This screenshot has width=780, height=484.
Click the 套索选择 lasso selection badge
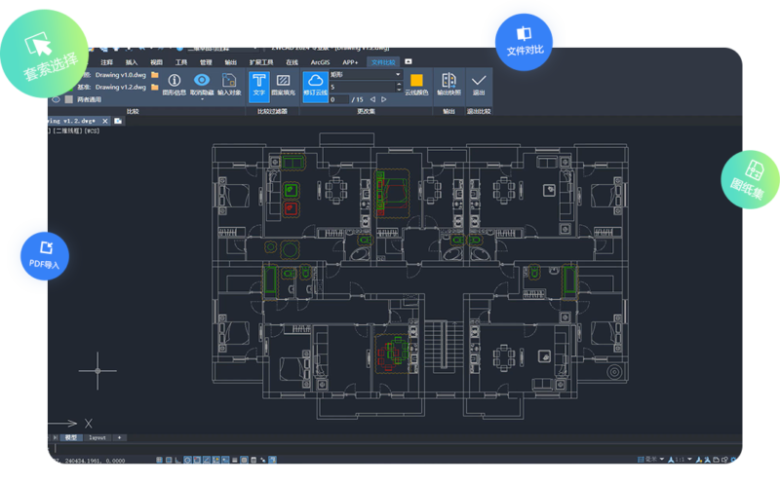click(x=45, y=54)
